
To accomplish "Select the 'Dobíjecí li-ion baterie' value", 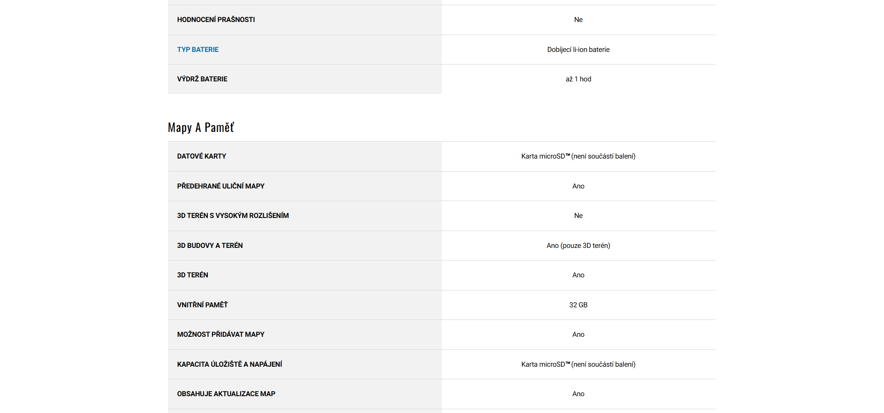I will coord(578,50).
